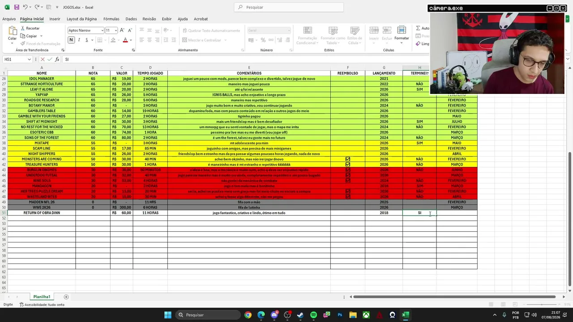This screenshot has height=322, width=573.
Task: Click the cell borders icon
Action: 100,40
